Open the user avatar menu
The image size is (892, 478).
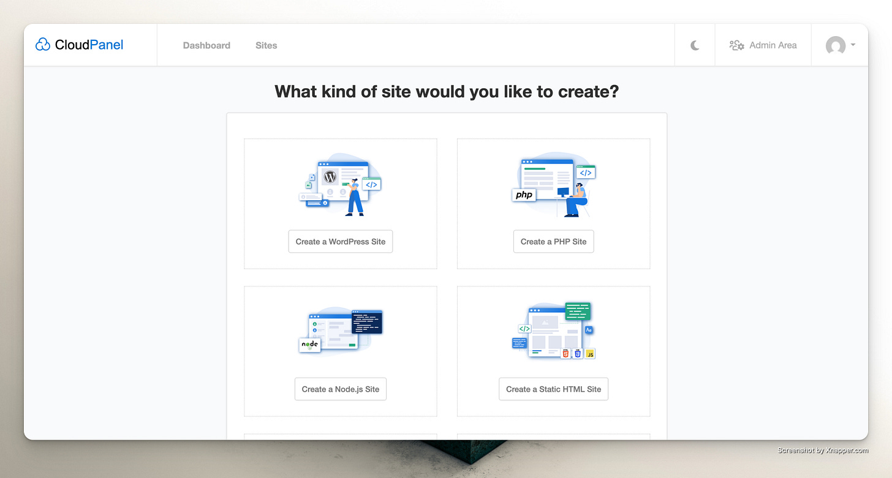tap(836, 45)
